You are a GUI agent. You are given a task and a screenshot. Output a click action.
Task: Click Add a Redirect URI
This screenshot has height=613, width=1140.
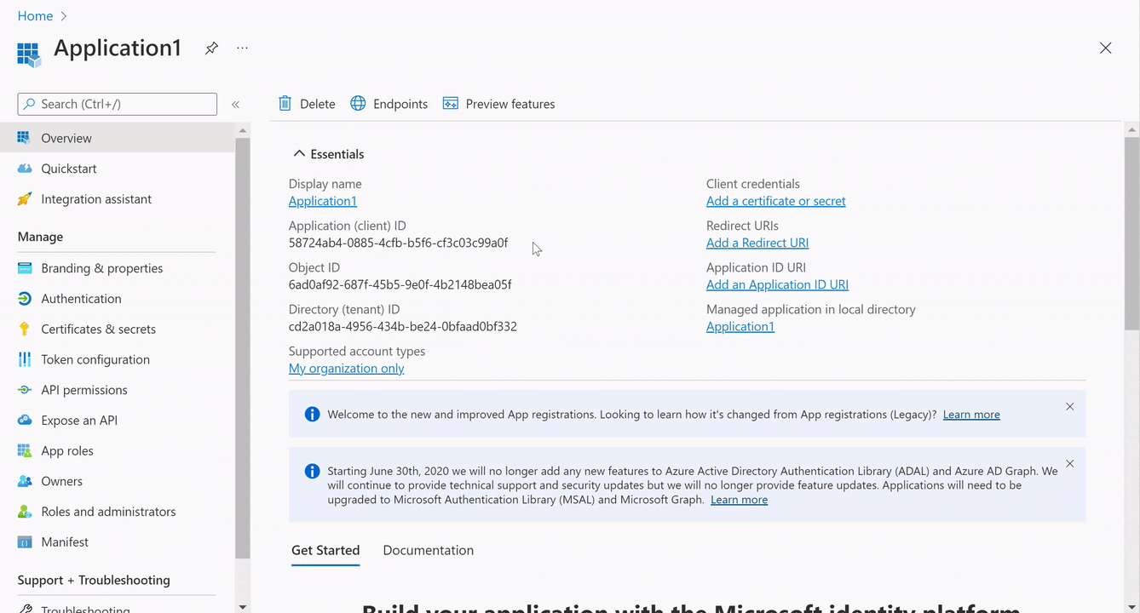tap(757, 243)
